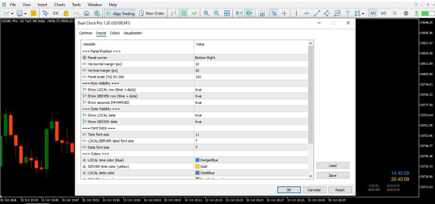Image resolution: width=435 pixels, height=204 pixels.
Task: Open MetaEditor with the IDE button
Action: pos(56,13)
